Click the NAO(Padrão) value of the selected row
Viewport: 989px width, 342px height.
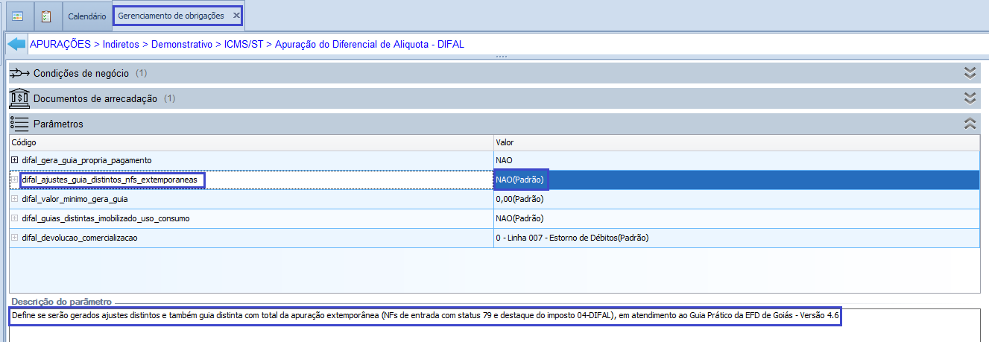pyautogui.click(x=521, y=180)
